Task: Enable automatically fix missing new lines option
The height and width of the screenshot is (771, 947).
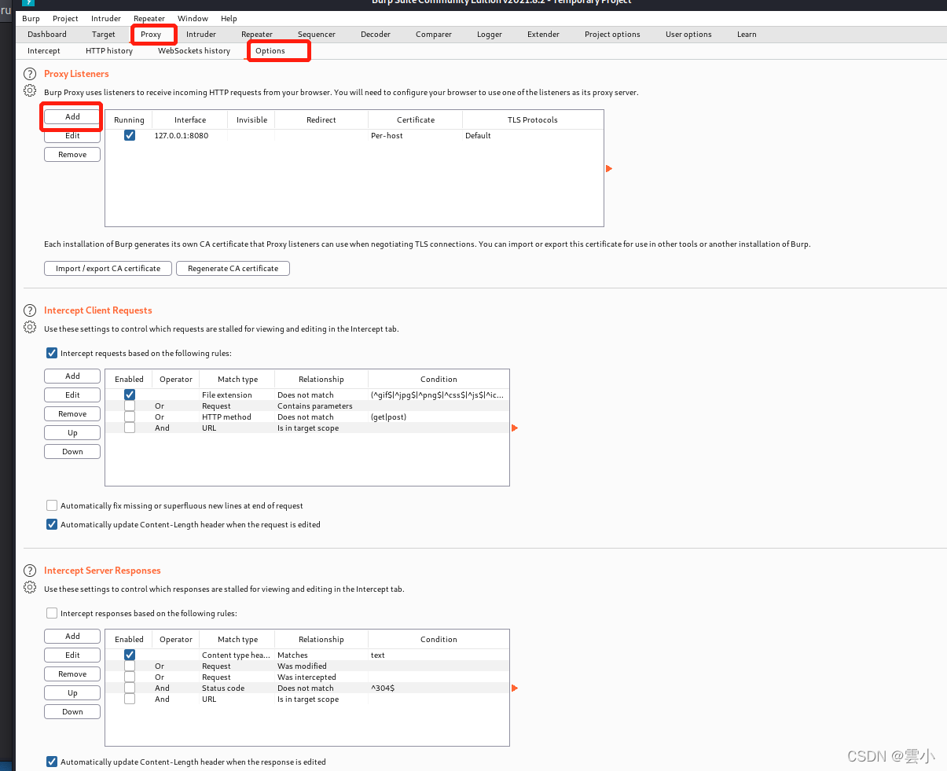Action: point(52,505)
